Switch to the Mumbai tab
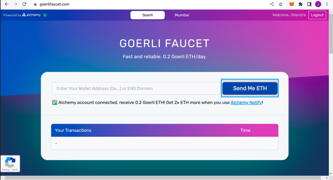The image size is (333, 180). click(x=182, y=15)
